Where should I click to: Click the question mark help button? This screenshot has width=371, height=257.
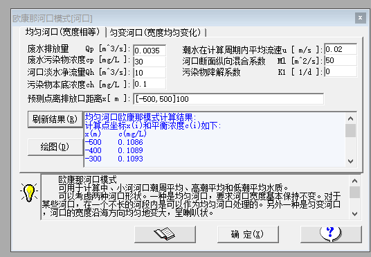point(331,234)
